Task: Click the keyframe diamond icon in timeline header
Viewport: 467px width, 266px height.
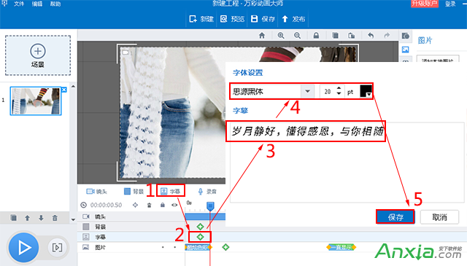Action: point(135,205)
